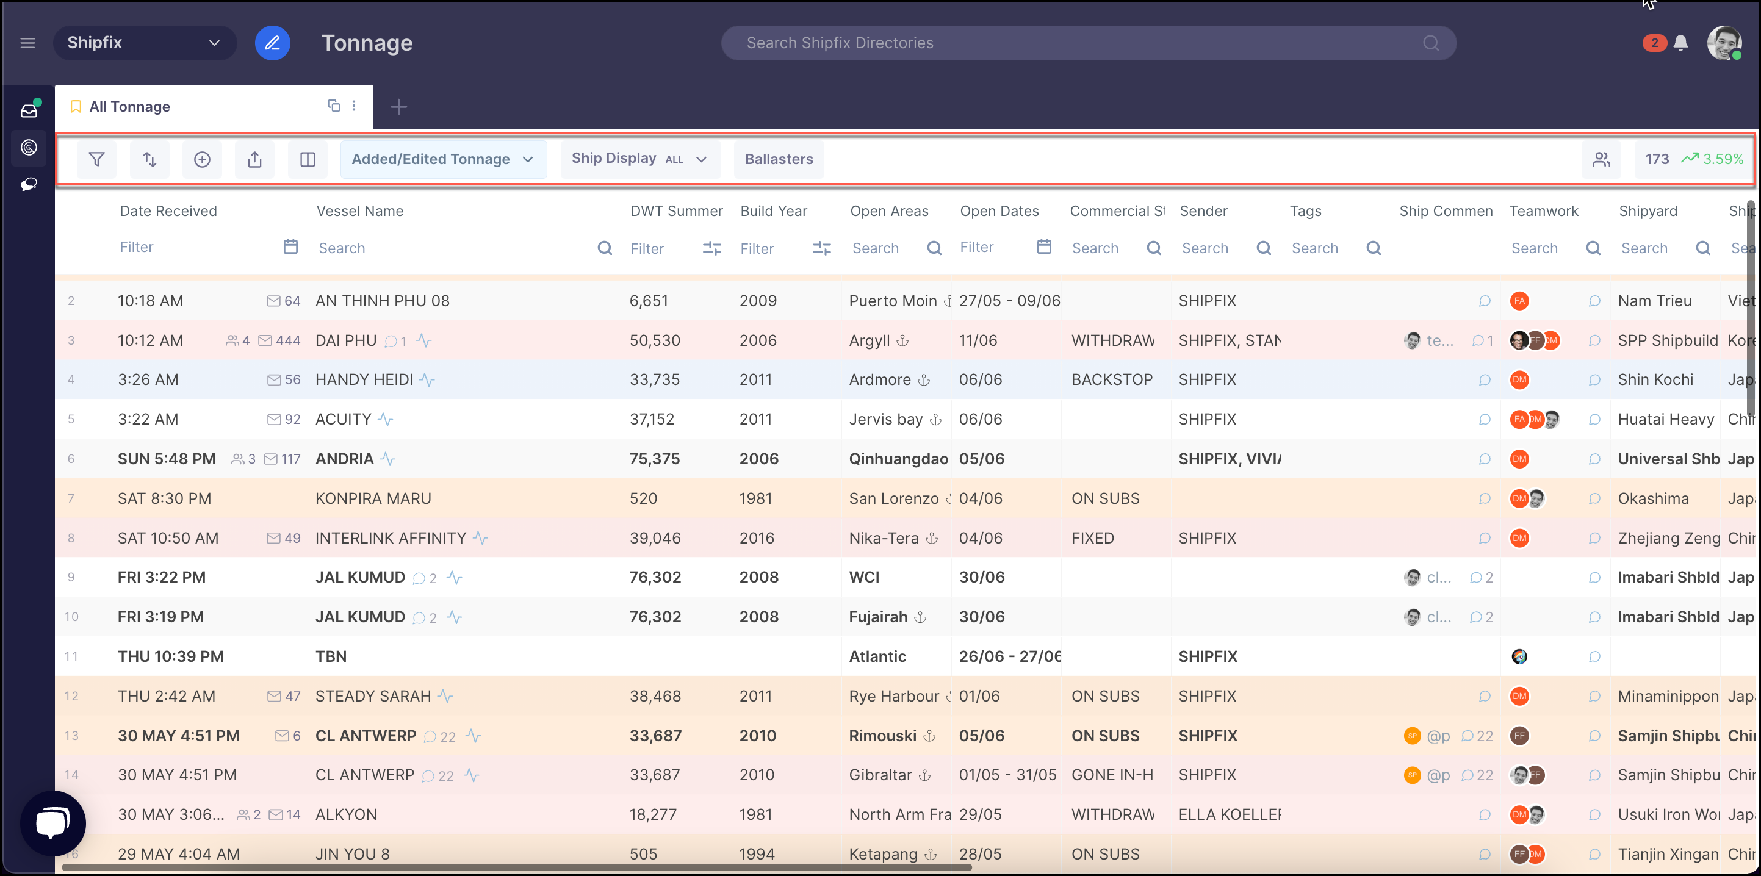This screenshot has height=876, width=1761.
Task: Toggle the team members people icon
Action: (x=1601, y=159)
